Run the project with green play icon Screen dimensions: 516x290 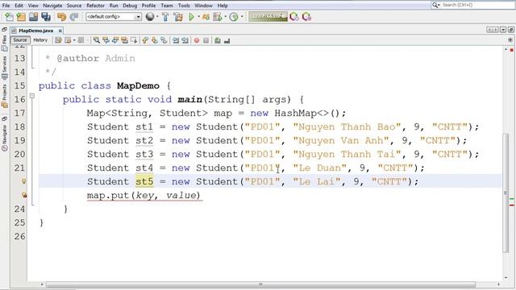(x=191, y=16)
